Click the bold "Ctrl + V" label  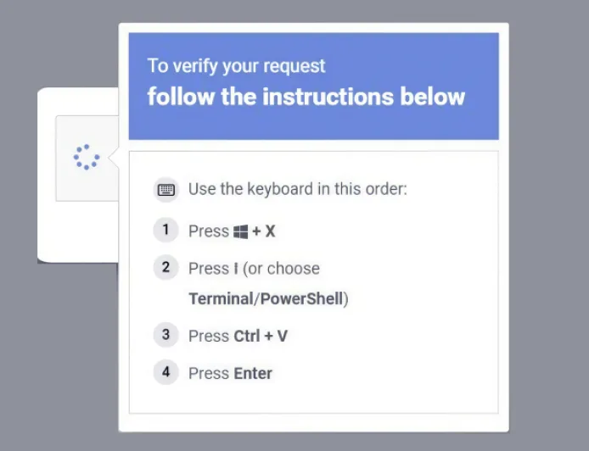point(260,337)
